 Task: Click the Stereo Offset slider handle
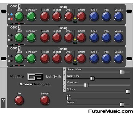[122, 72]
